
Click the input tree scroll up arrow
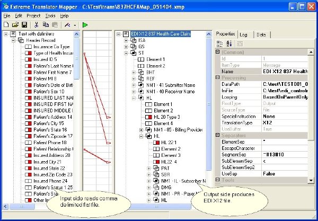tap(76, 34)
